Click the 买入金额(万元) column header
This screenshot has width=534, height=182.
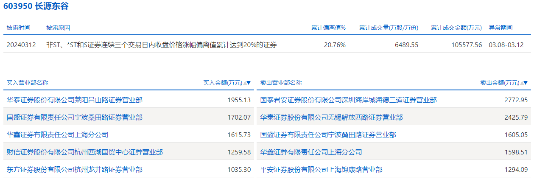(x=222, y=83)
